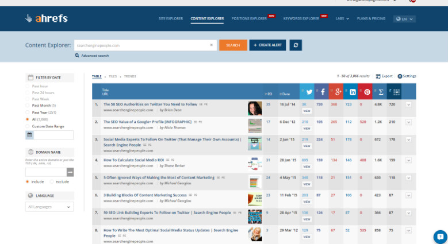The height and width of the screenshot is (244, 448).
Task: Sort by Pinterest shares column icon
Action: 366,92
